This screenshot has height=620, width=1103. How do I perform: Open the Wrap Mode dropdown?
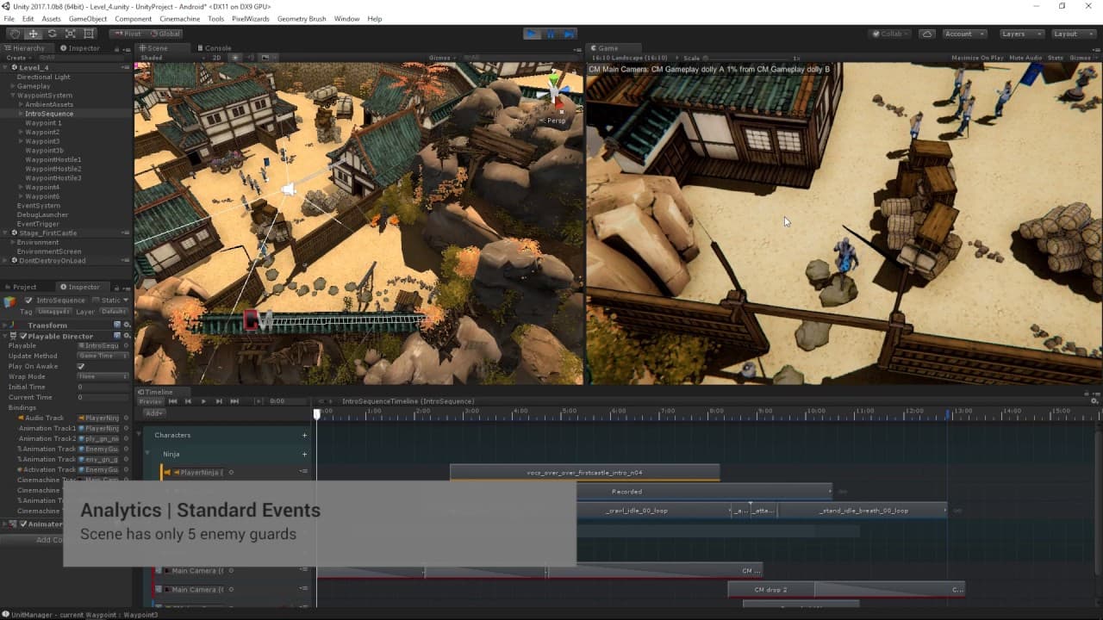(103, 376)
